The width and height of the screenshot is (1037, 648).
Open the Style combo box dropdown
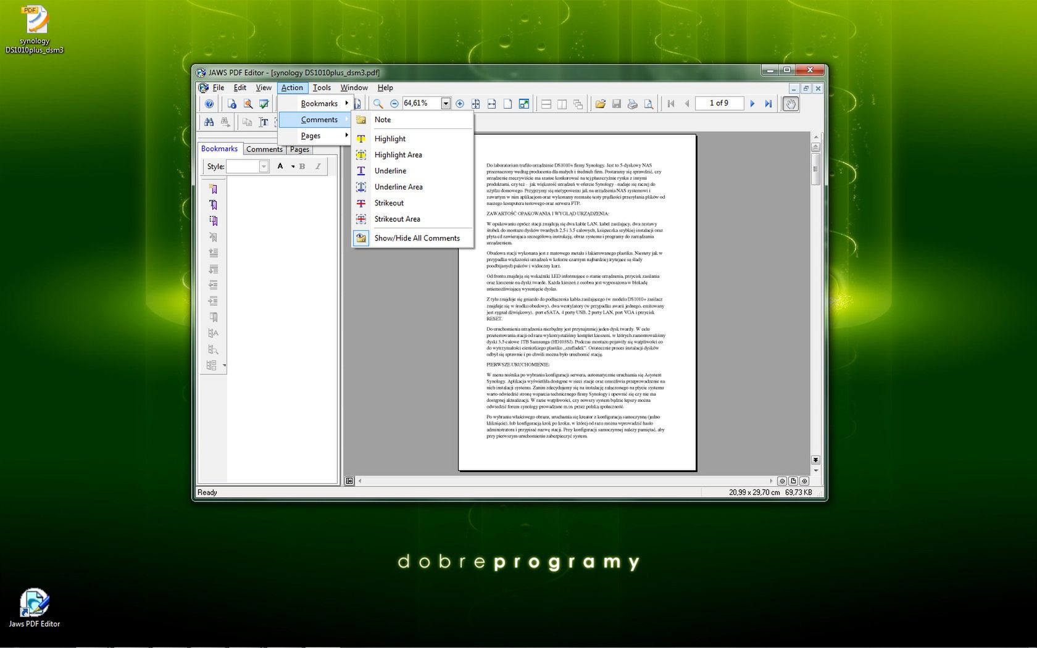264,167
